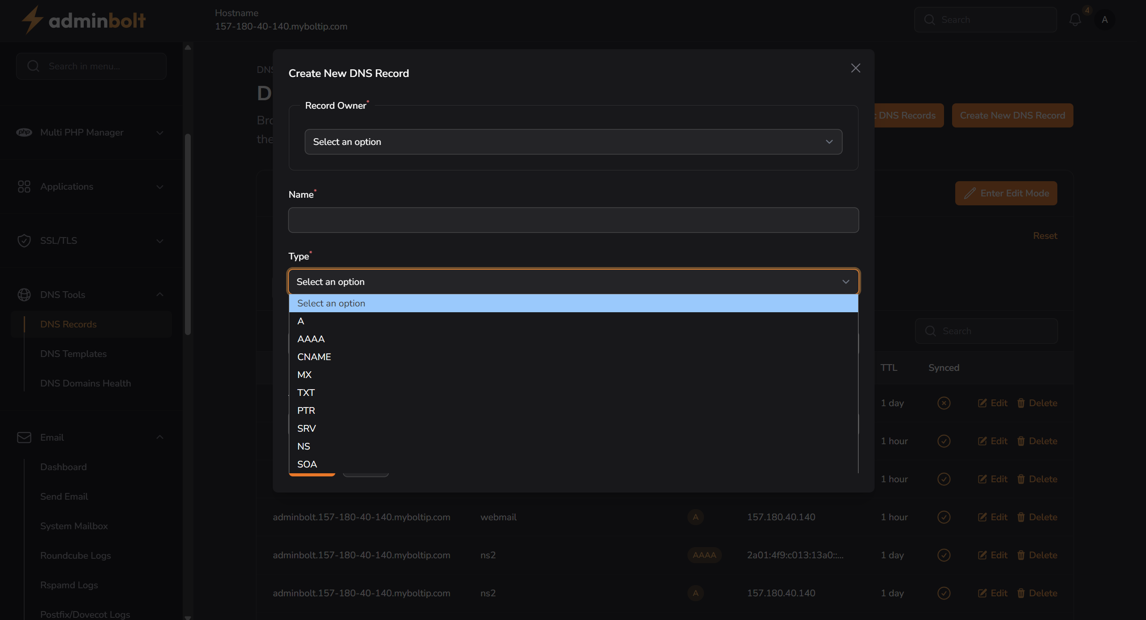Open the notifications bell

(x=1075, y=20)
